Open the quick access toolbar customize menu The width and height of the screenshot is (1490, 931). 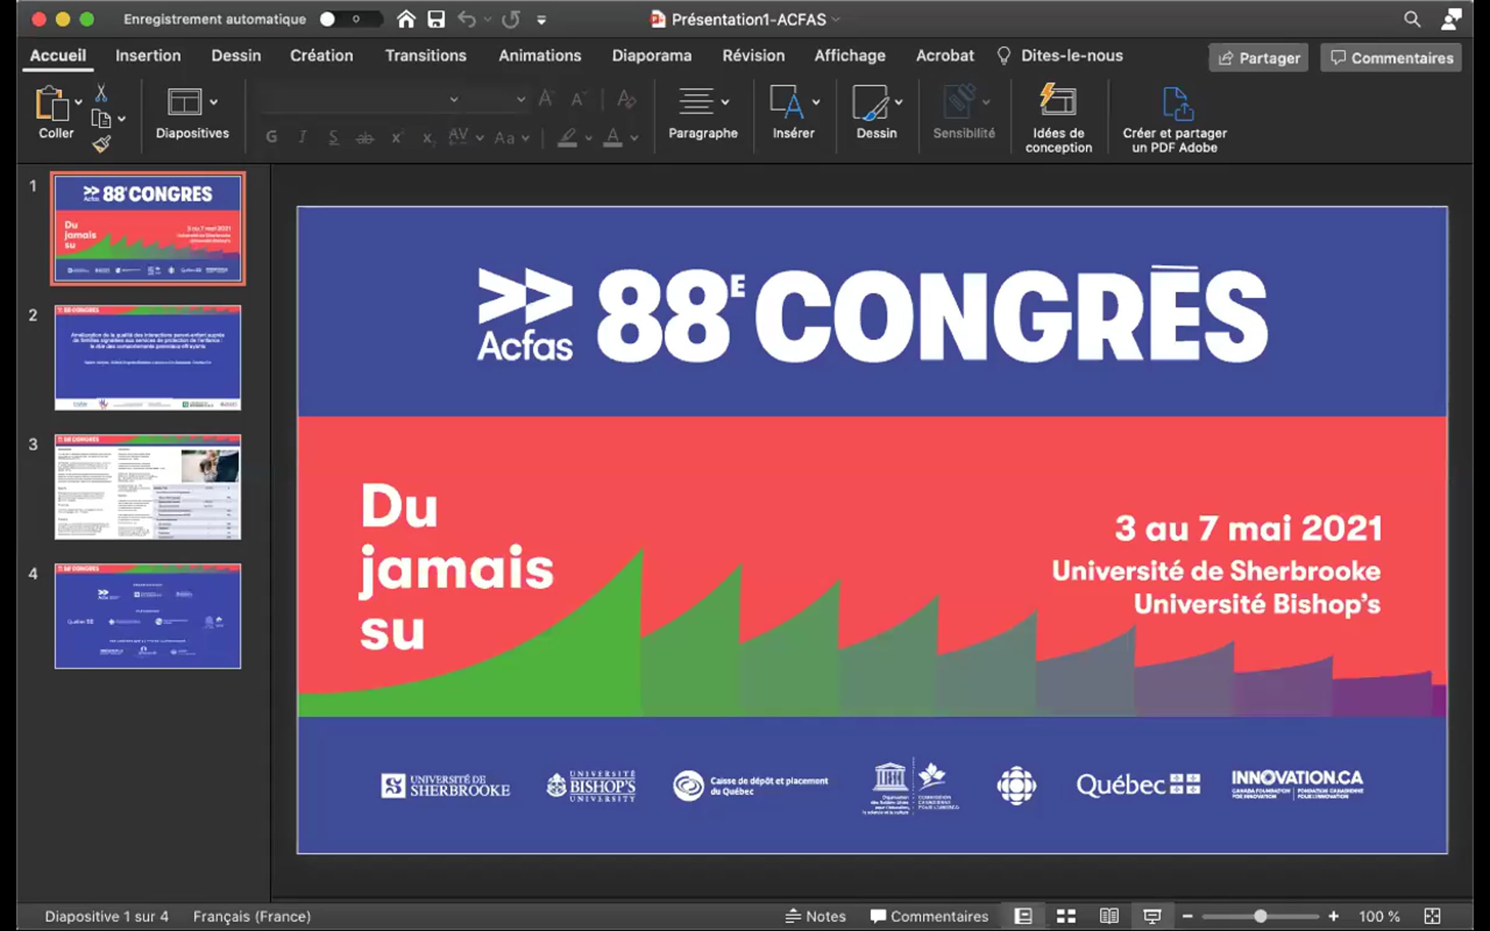[x=541, y=20]
